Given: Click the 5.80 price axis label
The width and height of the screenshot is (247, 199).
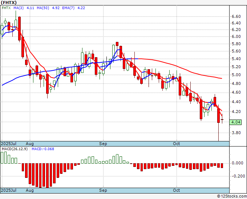Looking at the screenshot, I should [x=236, y=44].
